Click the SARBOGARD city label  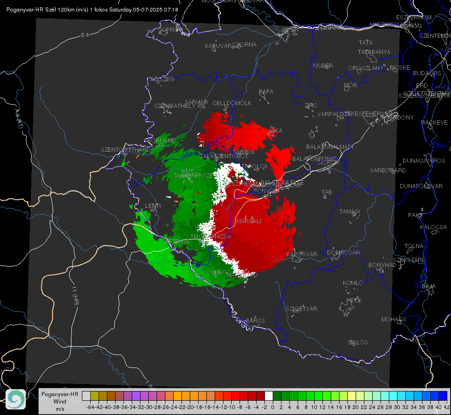click(x=388, y=171)
